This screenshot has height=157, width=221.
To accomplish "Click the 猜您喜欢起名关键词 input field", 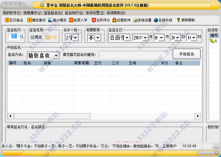I will pyautogui.click(x=134, y=54).
